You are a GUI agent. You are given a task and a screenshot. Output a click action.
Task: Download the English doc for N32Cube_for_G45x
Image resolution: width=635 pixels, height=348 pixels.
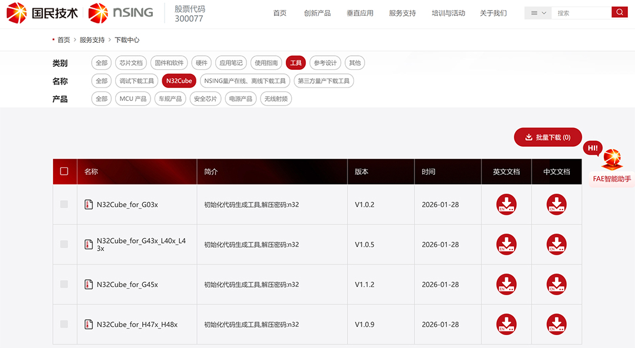click(506, 284)
